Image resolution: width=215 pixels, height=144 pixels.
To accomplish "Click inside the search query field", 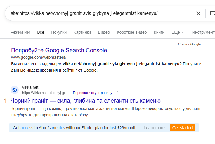I will coord(99,13).
